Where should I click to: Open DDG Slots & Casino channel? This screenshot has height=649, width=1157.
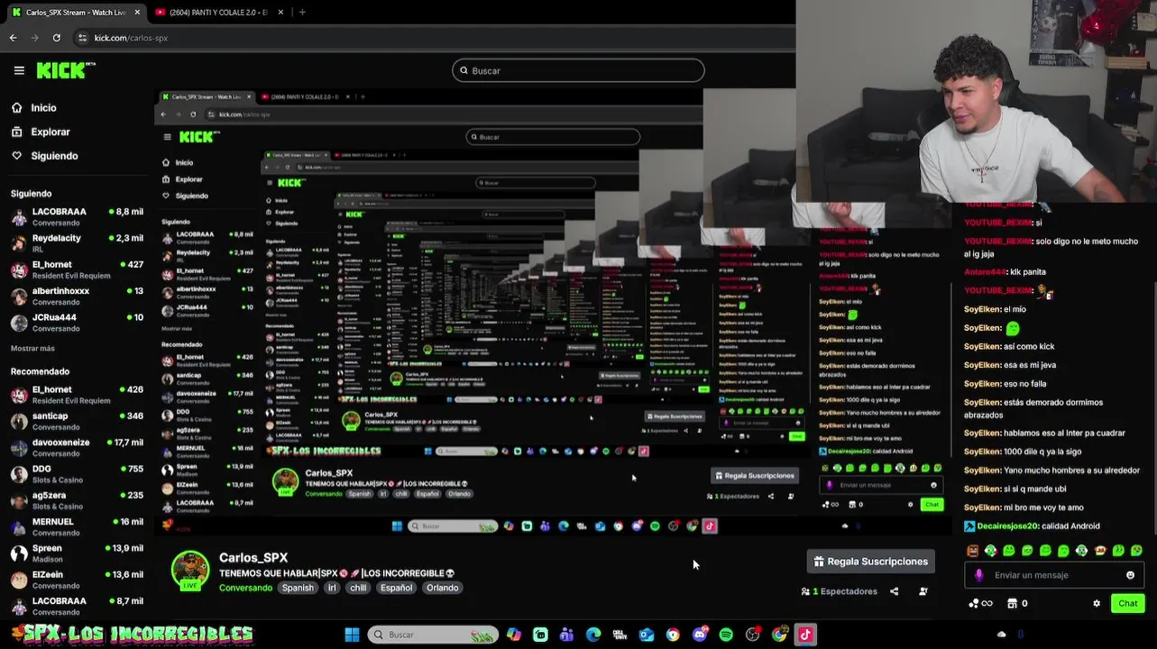tap(77, 473)
